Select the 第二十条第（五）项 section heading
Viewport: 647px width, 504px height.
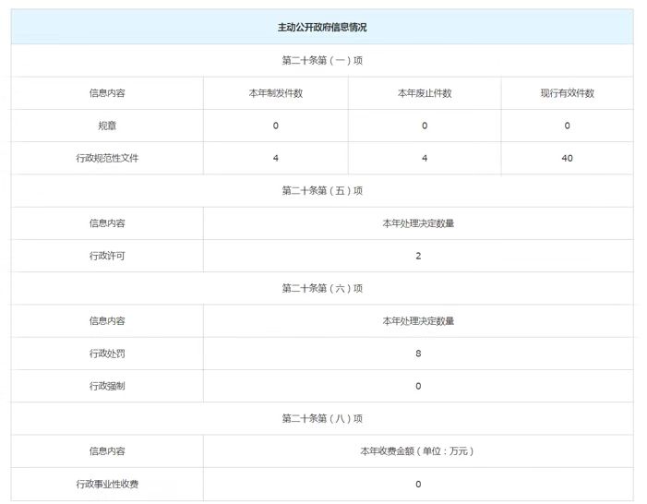coord(322,191)
